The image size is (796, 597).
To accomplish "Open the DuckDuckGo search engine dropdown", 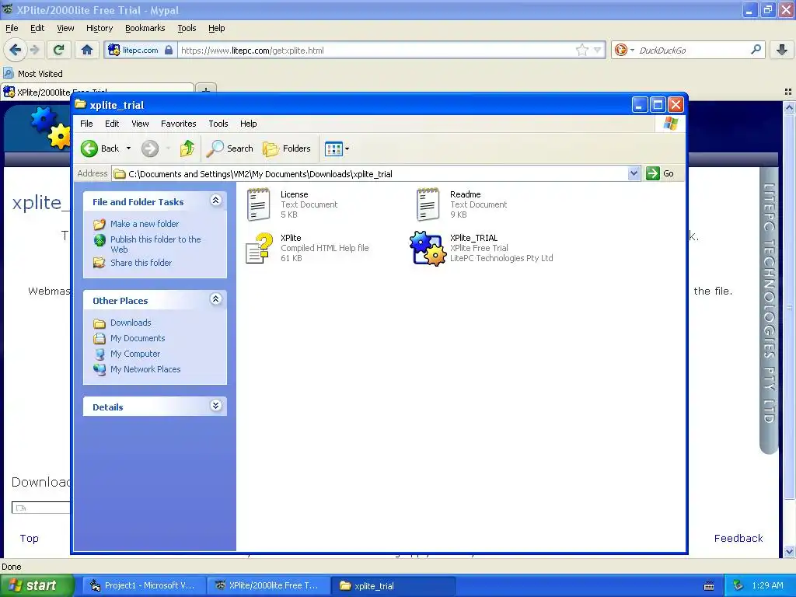I will [x=624, y=50].
